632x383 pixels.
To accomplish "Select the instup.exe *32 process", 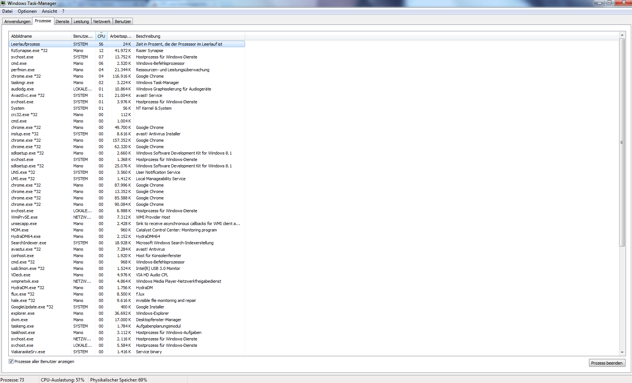I will (x=127, y=134).
